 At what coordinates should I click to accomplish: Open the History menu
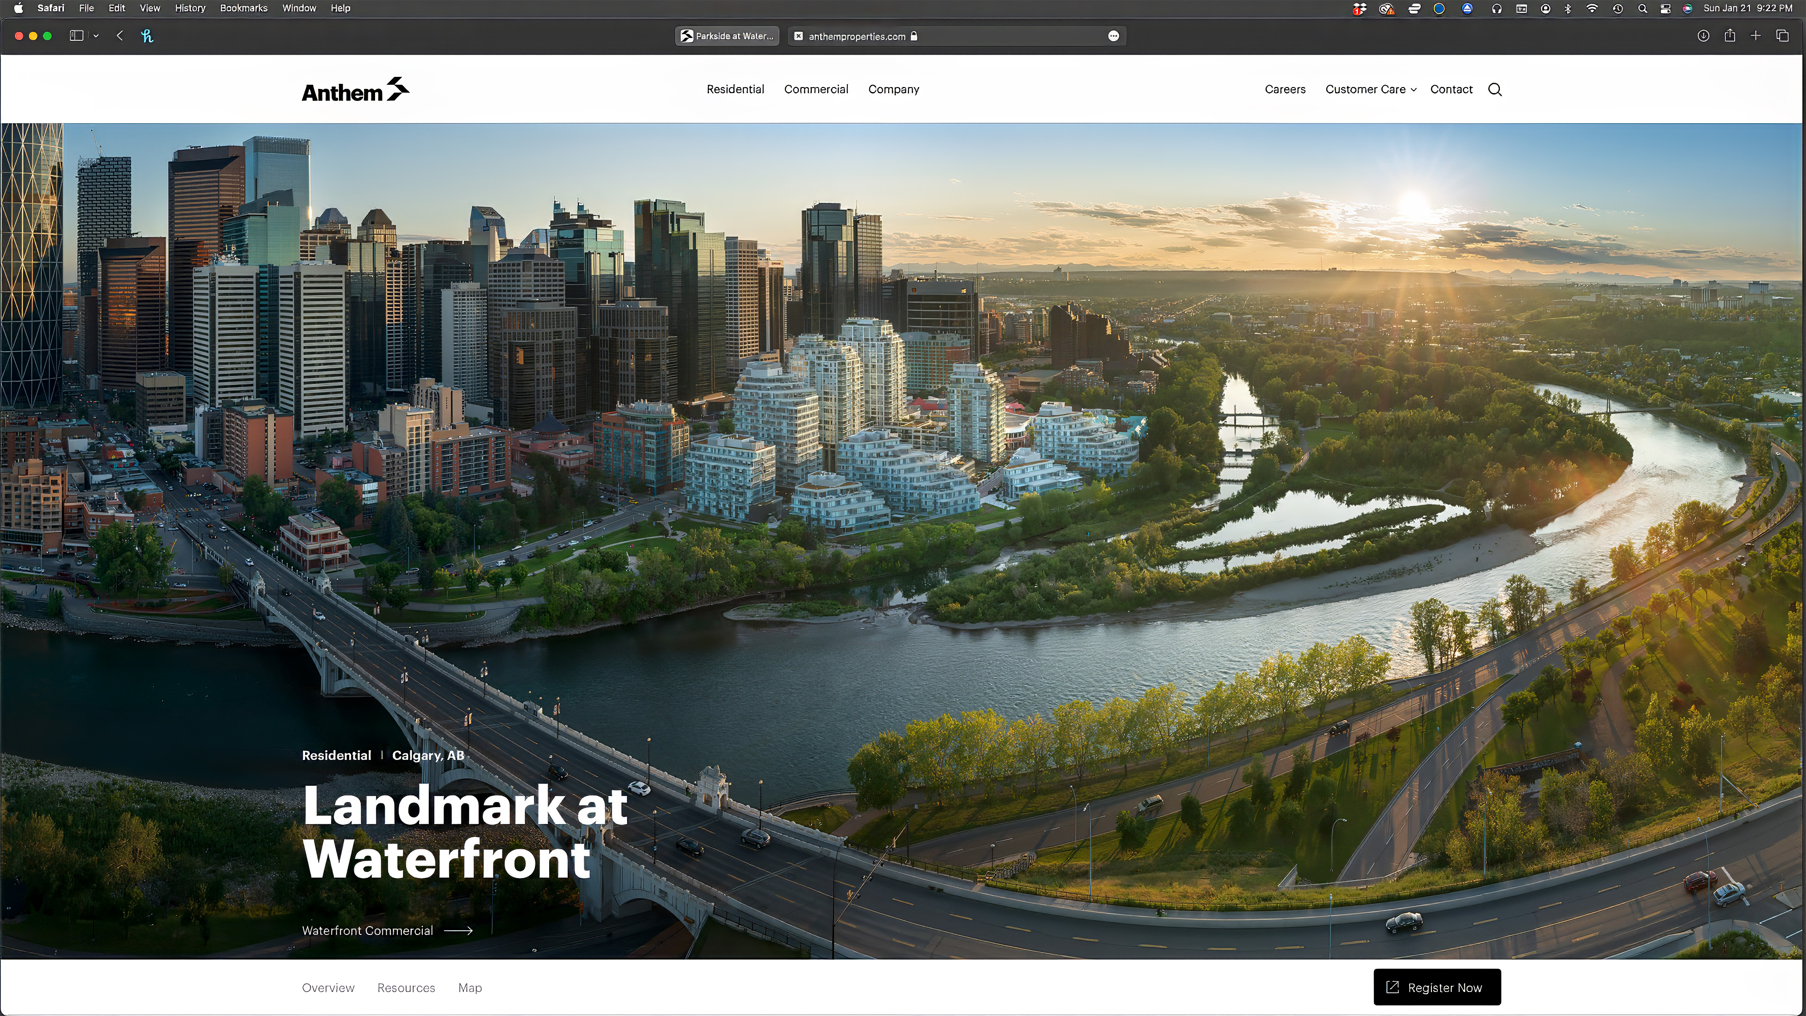pyautogui.click(x=190, y=8)
